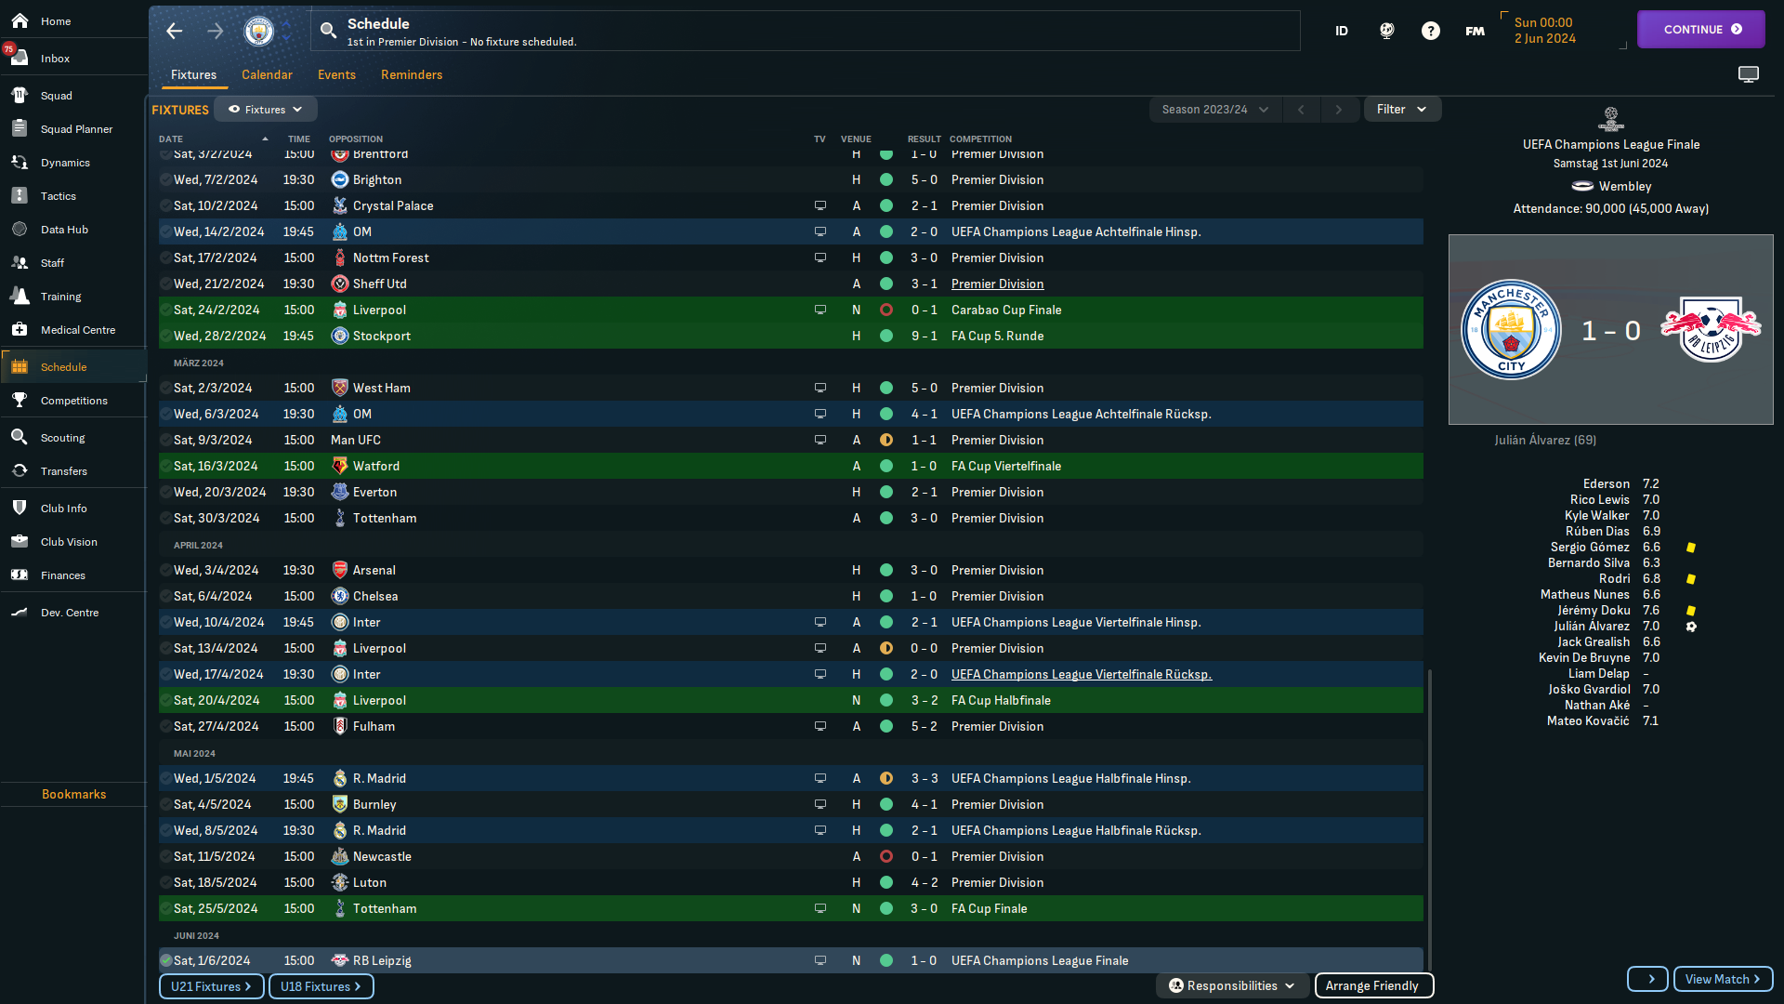Open the Squad shirt icon

(20, 95)
